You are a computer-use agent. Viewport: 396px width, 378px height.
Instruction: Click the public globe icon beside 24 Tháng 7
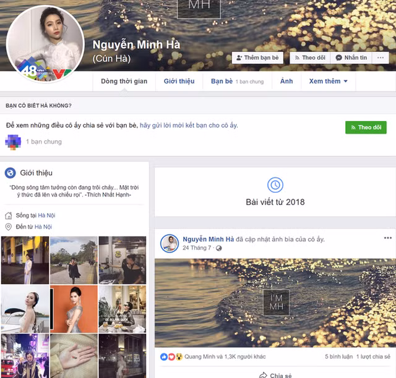click(218, 248)
